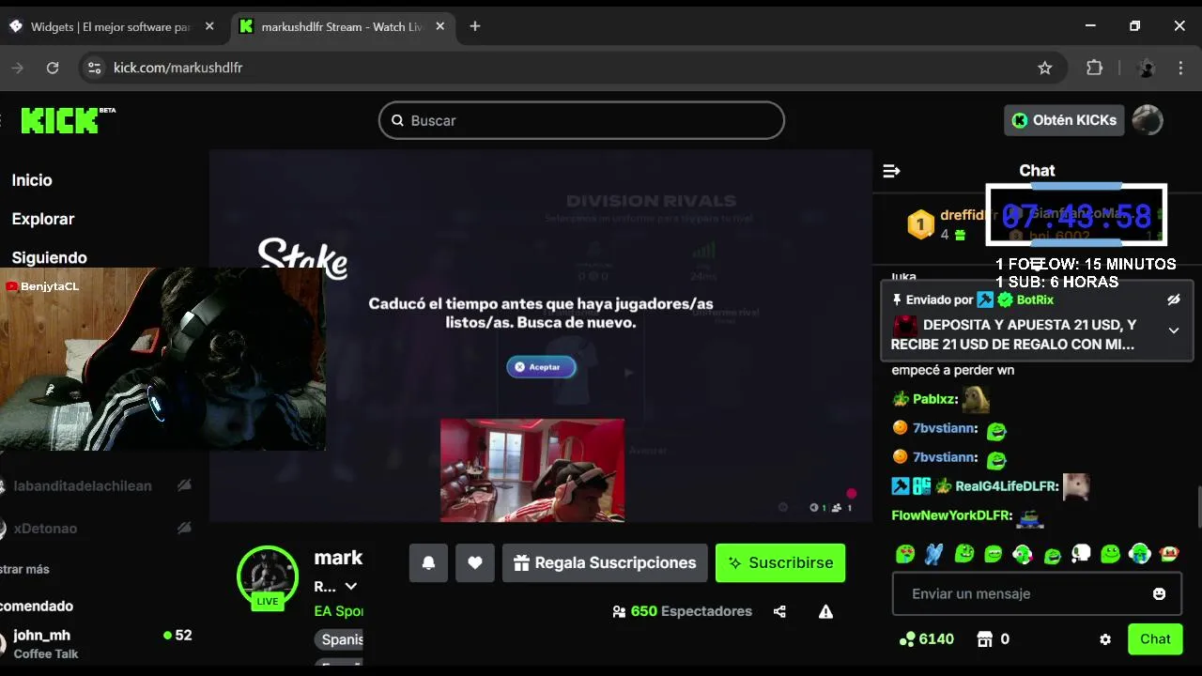The width and height of the screenshot is (1202, 676).
Task: Toggle the eye icon beside xDetonao
Action: [184, 529]
